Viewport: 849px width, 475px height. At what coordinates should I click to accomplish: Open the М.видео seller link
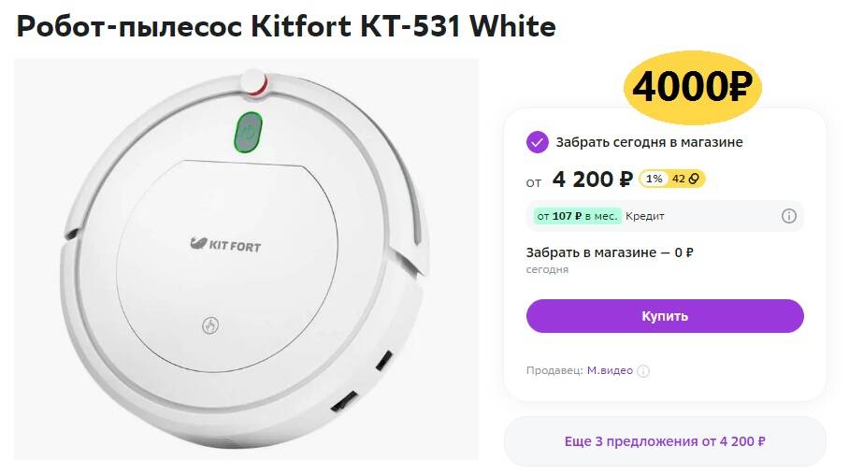[609, 371]
